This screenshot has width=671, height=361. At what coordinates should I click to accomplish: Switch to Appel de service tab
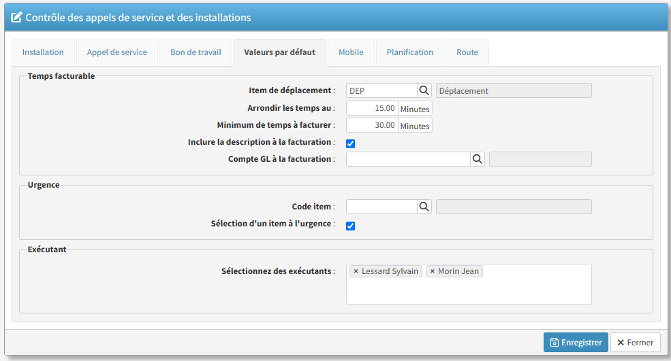click(x=116, y=52)
